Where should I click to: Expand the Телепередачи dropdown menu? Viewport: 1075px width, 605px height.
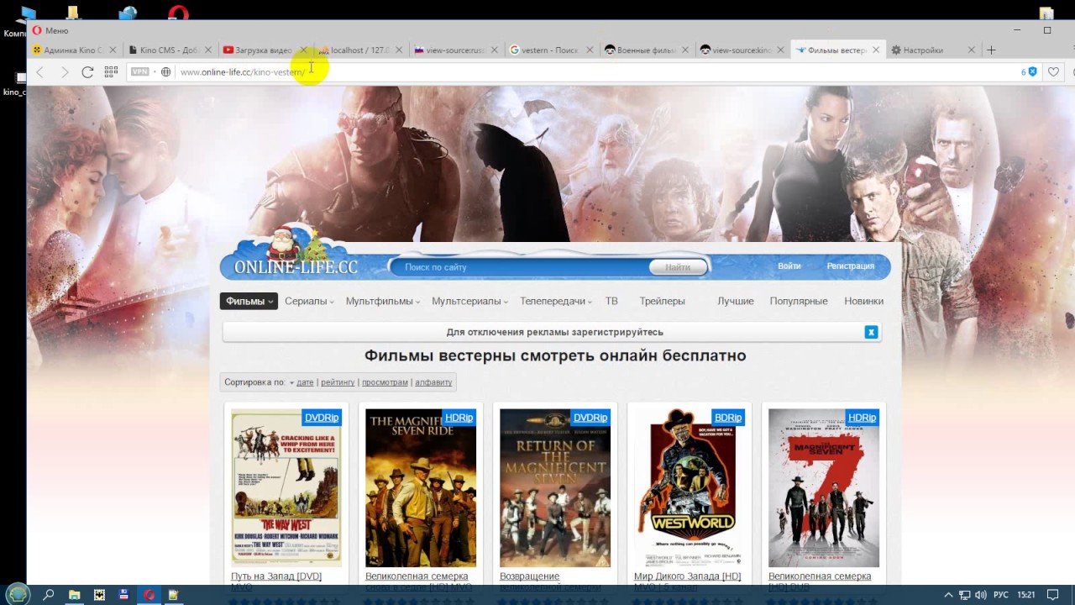pos(556,301)
